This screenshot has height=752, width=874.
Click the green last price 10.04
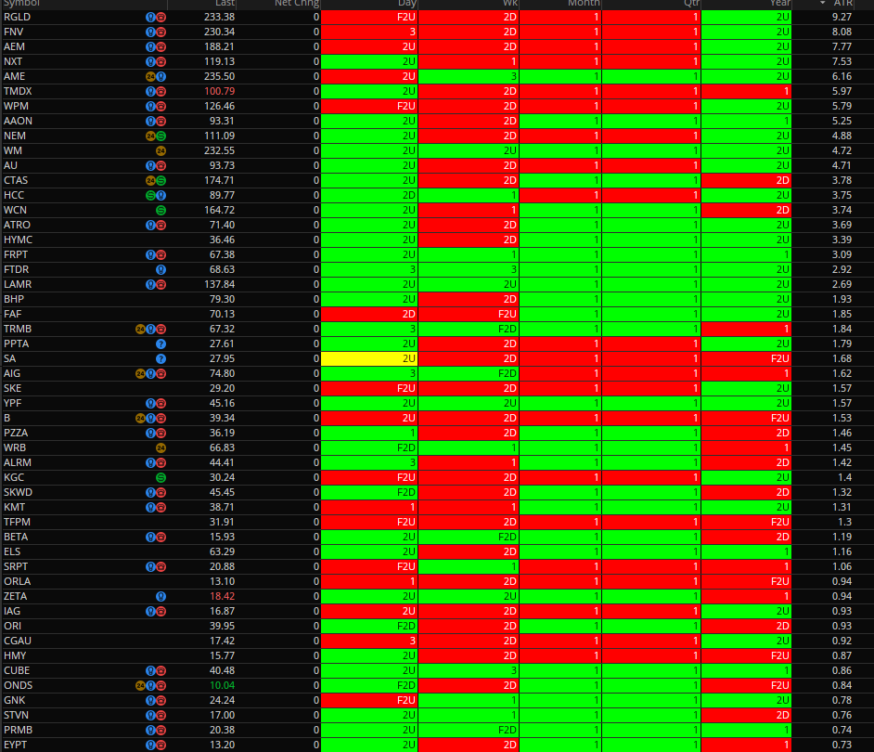click(222, 685)
